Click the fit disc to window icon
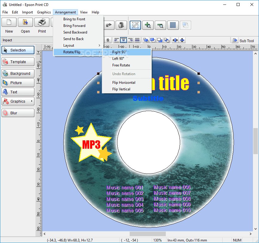 click(x=135, y=25)
